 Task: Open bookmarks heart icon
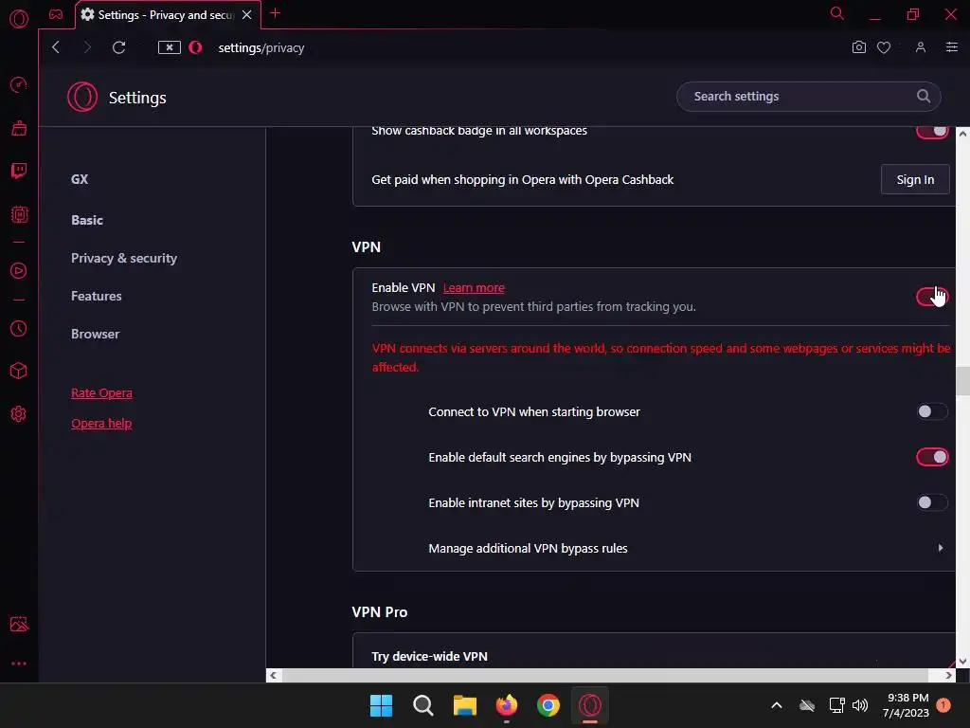[x=884, y=47]
